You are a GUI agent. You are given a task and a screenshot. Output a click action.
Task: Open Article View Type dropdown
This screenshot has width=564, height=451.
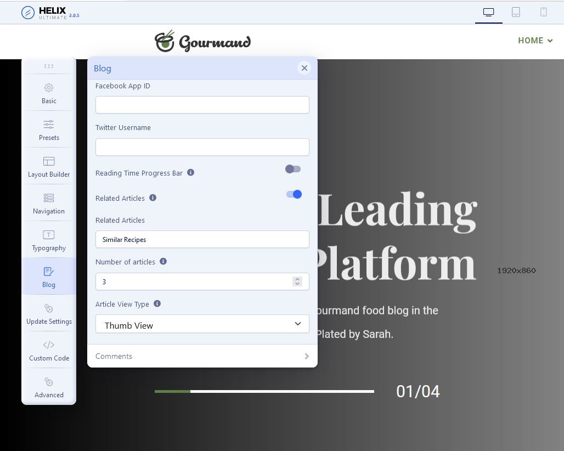[202, 324]
